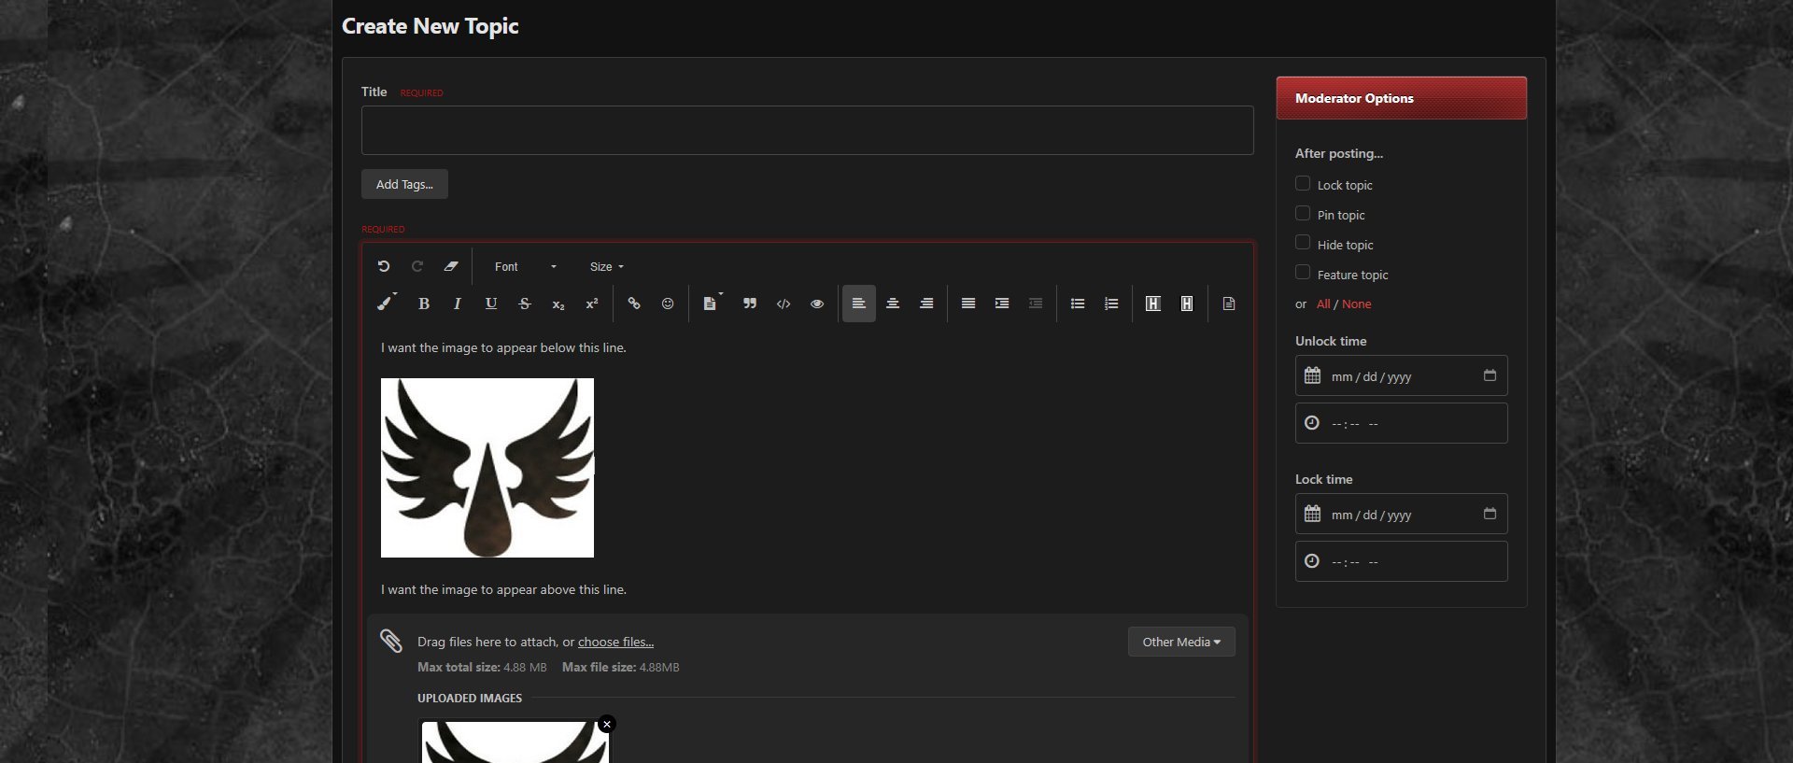Image resolution: width=1793 pixels, height=763 pixels.
Task: Open the Font dropdown
Action: tap(525, 267)
